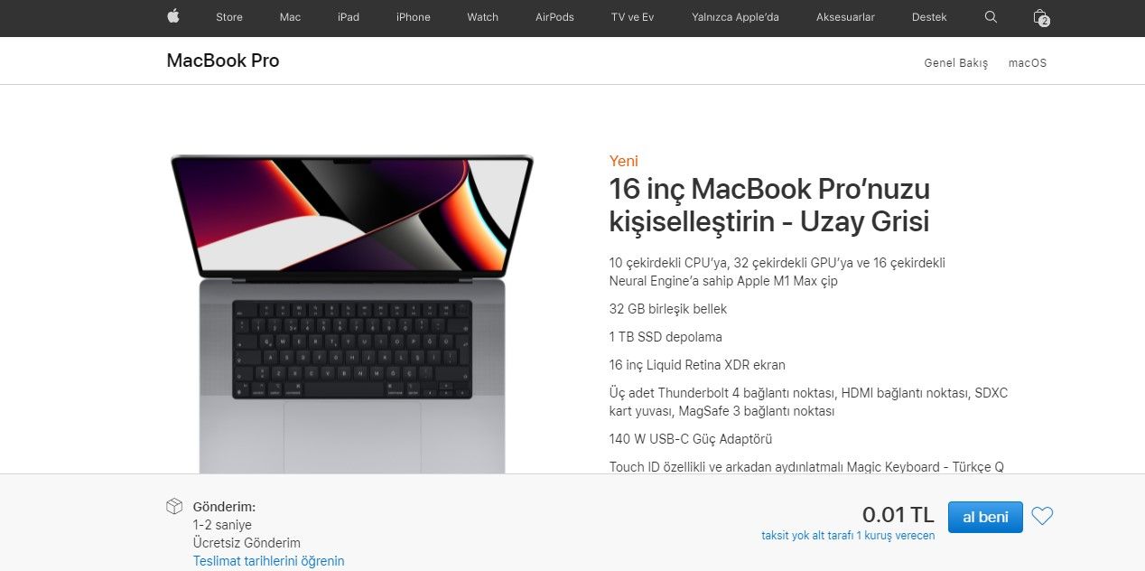Open the iPad menu item
Screen dimensions: 1145x571
pos(349,17)
